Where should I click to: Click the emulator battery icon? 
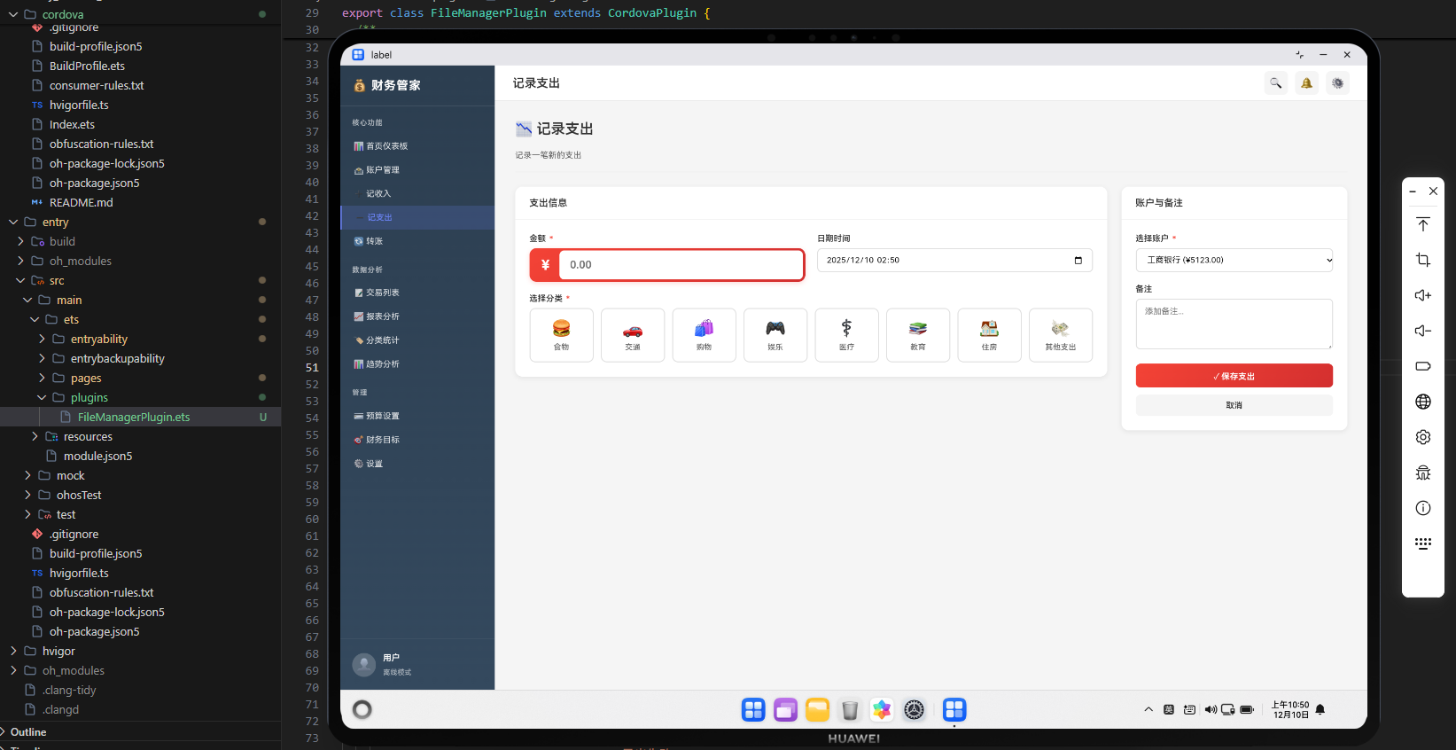1423,366
